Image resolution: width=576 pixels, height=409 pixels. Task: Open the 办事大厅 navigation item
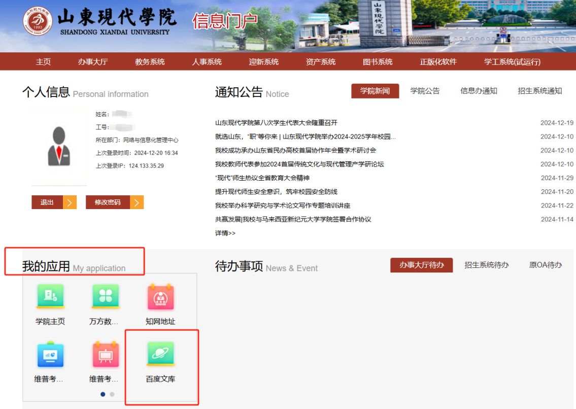[92, 62]
